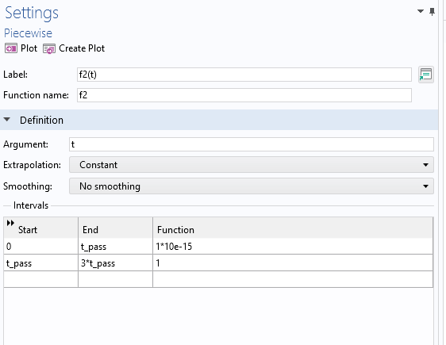Collapse the Definition section
Screen dimensions: 446x345
tap(7, 120)
